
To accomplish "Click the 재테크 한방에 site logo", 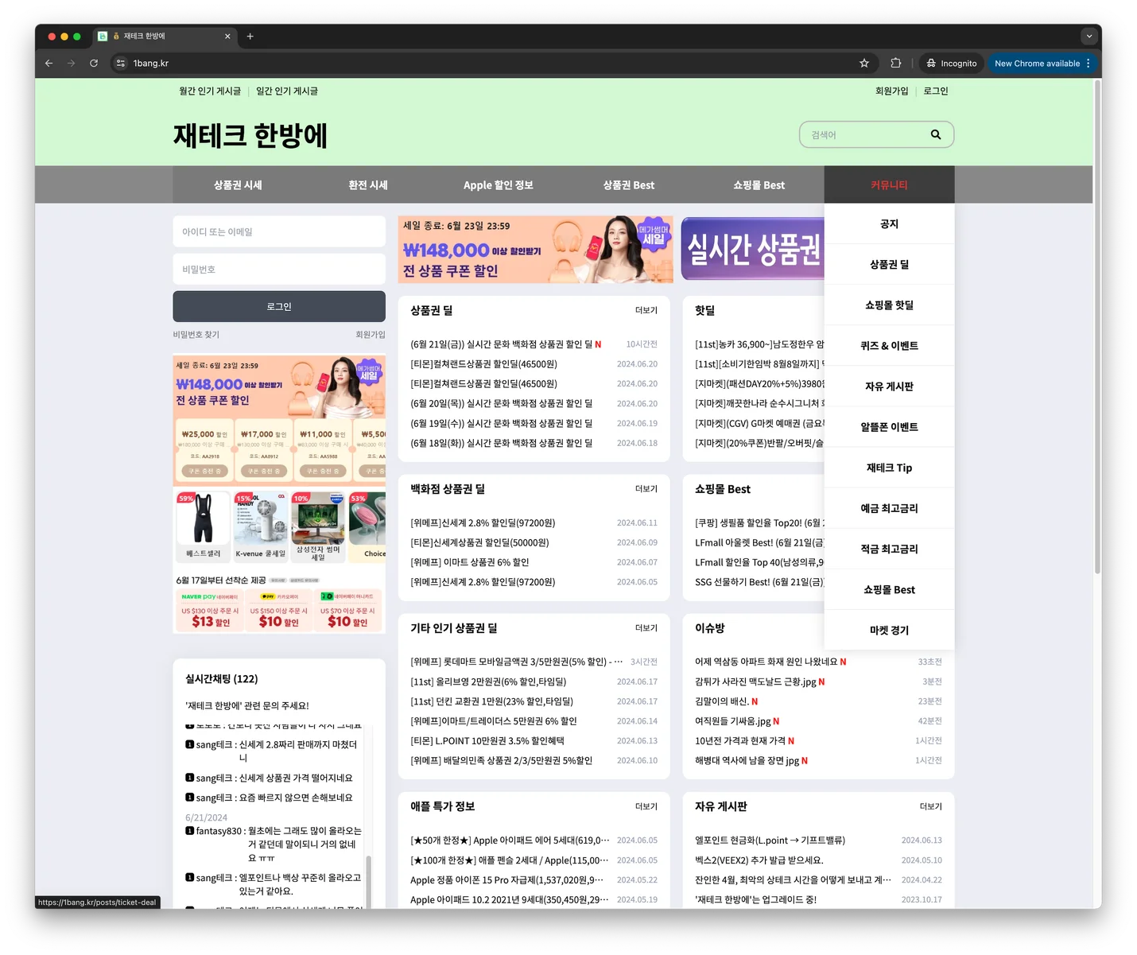I will point(250,135).
